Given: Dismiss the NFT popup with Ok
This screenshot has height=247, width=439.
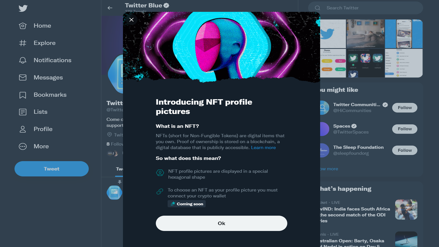Looking at the screenshot, I should (x=221, y=223).
